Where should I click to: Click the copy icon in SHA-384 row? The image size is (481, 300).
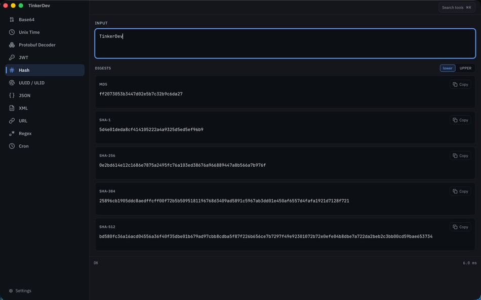455,191
